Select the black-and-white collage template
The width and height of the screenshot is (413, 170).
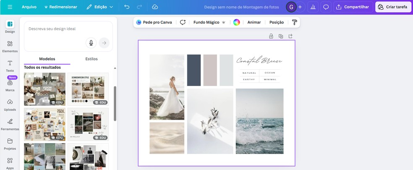[88, 157]
